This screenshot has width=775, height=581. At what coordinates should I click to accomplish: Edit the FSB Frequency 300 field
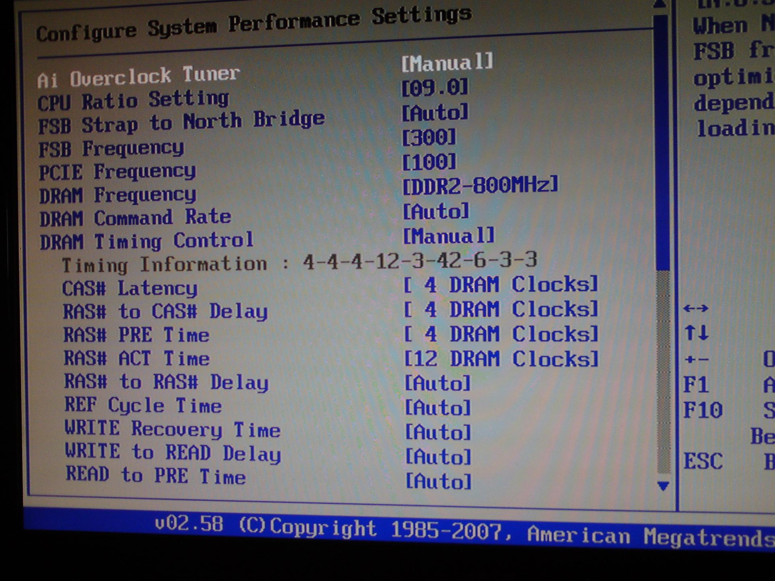[429, 138]
